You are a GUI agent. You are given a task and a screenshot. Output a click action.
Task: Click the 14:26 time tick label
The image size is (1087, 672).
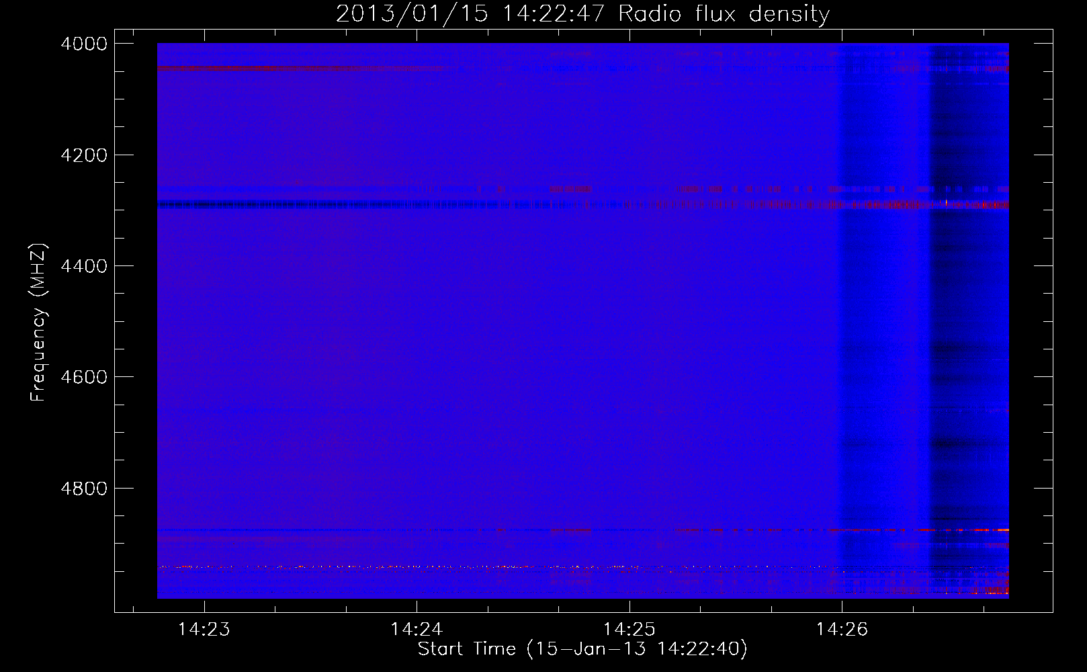click(x=842, y=629)
